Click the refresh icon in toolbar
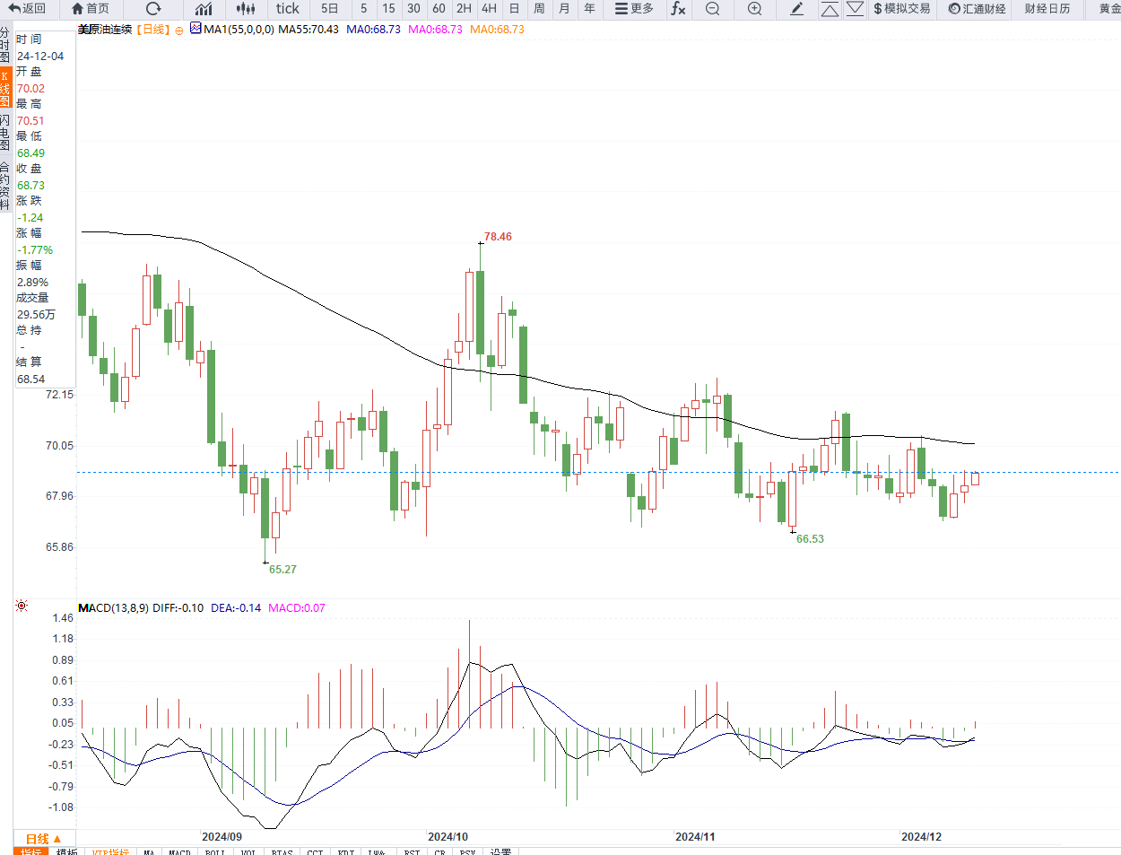The width and height of the screenshot is (1121, 855). [153, 9]
